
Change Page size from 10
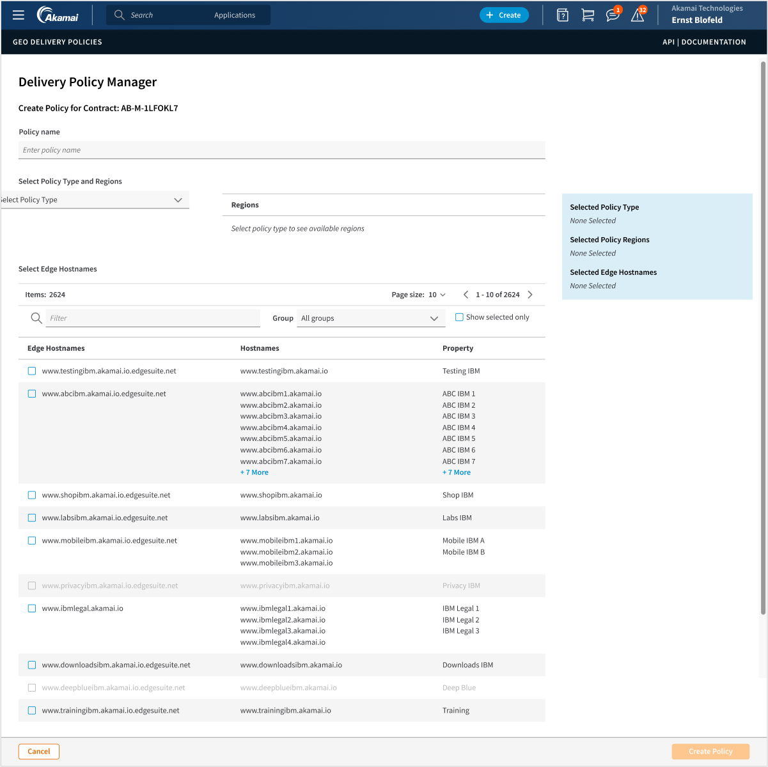click(x=437, y=295)
